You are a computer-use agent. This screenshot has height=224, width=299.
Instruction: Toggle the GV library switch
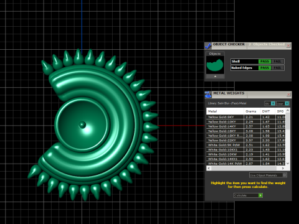click(x=270, y=103)
